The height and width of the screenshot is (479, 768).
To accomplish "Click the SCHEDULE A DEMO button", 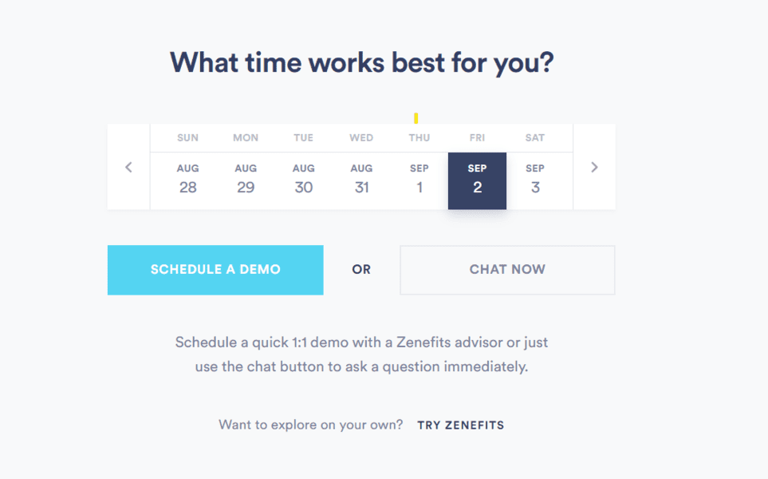I will [x=215, y=270].
